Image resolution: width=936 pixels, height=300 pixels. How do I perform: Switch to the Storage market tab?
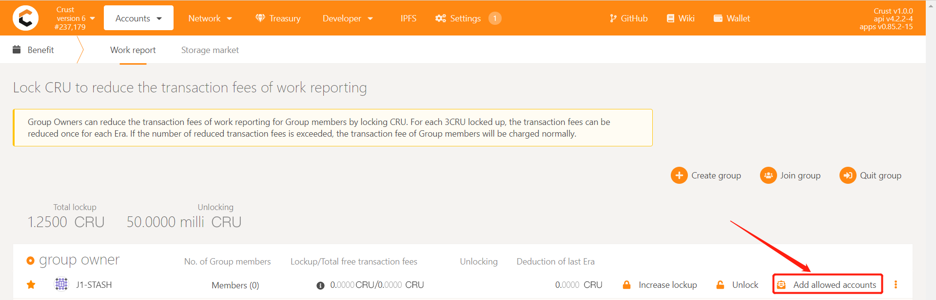[210, 50]
